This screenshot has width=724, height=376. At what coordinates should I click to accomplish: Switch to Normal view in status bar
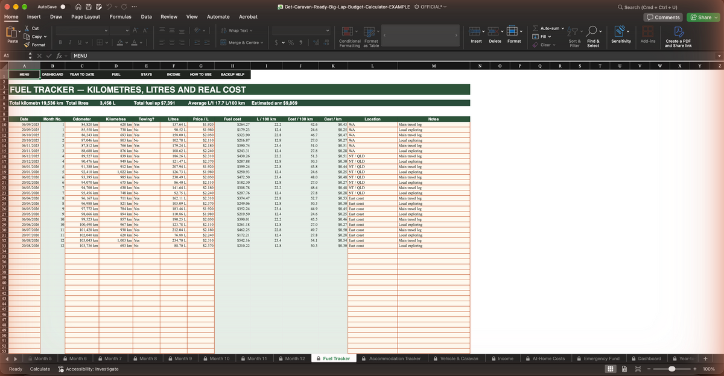point(610,368)
